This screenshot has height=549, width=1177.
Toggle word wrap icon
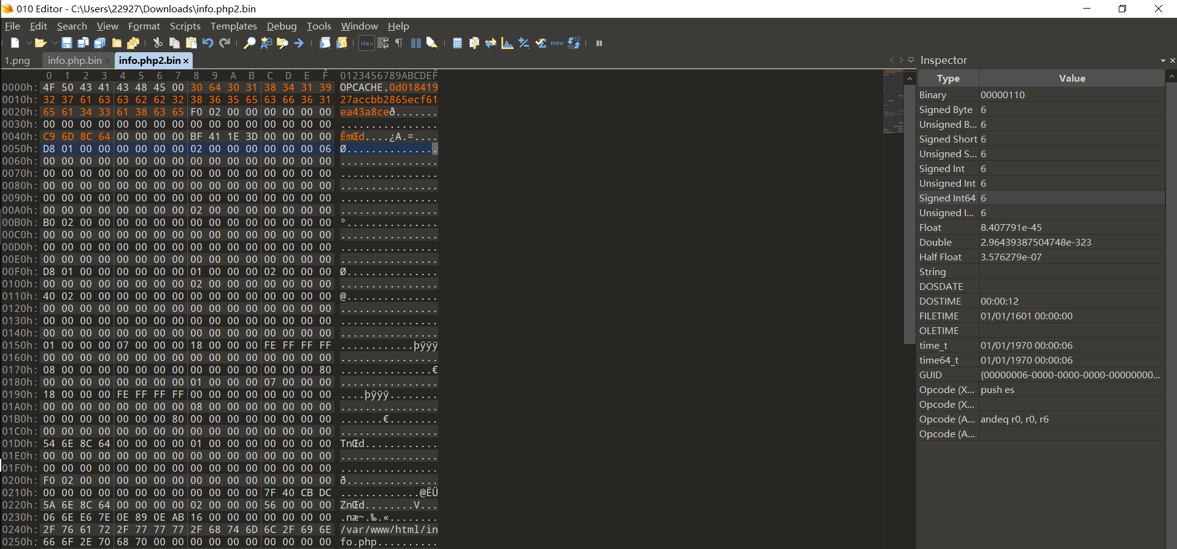[x=383, y=43]
